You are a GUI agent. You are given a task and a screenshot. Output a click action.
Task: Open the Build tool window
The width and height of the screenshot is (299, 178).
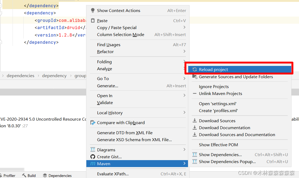coord(29,175)
